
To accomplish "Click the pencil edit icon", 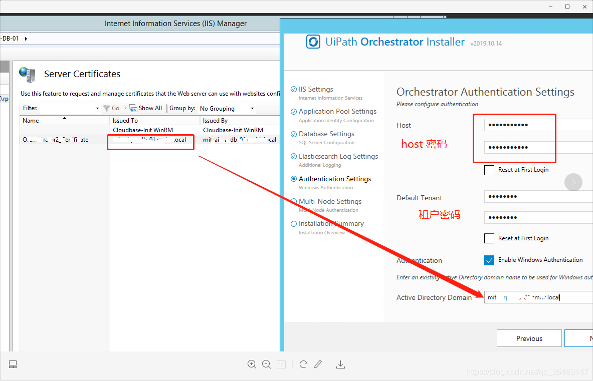I will (x=318, y=364).
